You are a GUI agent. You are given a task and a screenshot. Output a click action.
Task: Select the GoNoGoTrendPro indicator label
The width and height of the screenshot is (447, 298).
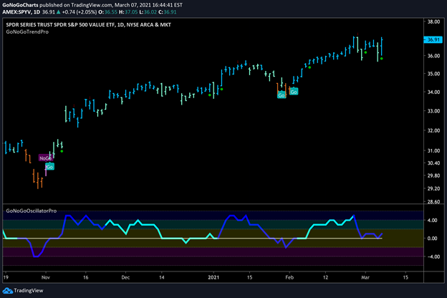coord(27,32)
